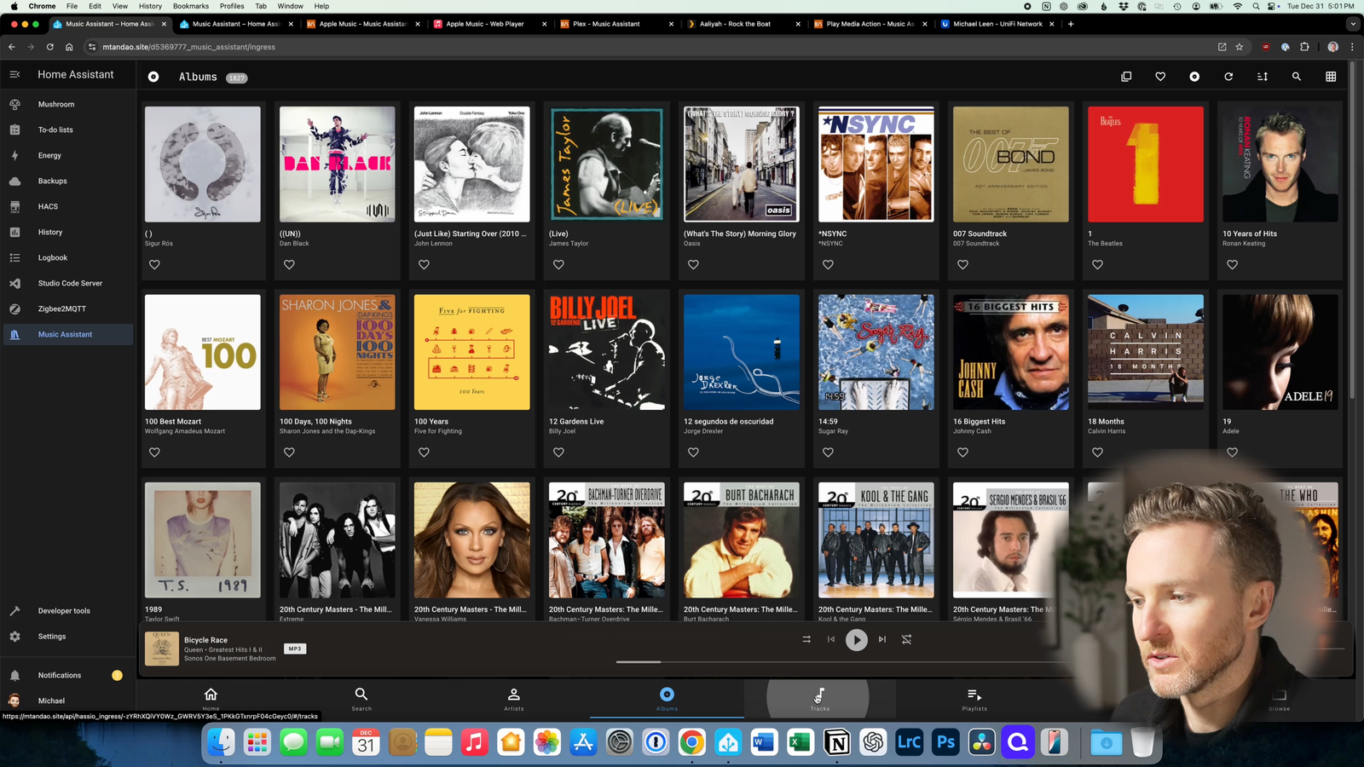Select the Tracks section
This screenshot has height=767, width=1364.
818,699
